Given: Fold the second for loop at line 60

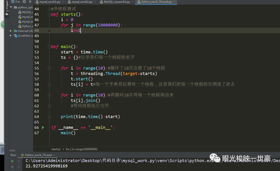Looking at the screenshot, I should click(x=49, y=95).
